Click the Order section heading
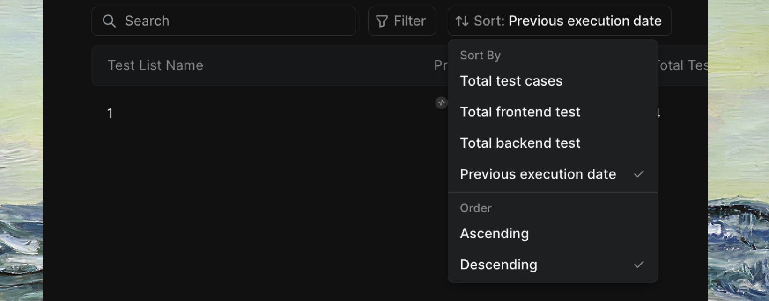The image size is (769, 301). [475, 208]
